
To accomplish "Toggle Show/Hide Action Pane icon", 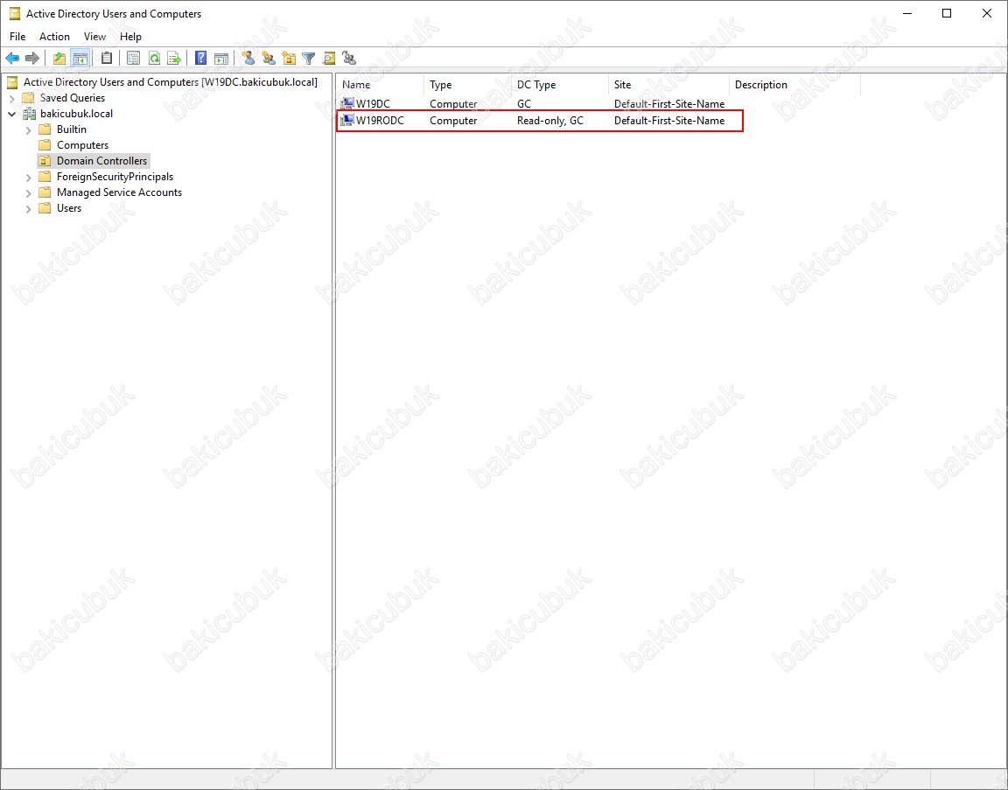I will 221,59.
